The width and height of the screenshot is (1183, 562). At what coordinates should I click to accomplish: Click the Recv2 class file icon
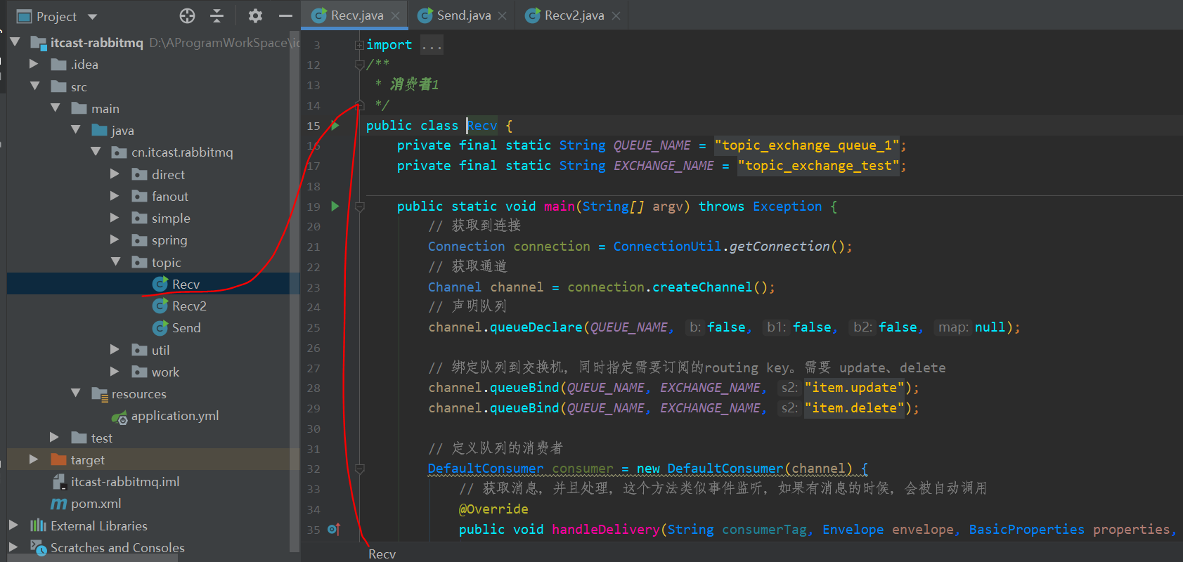[160, 306]
